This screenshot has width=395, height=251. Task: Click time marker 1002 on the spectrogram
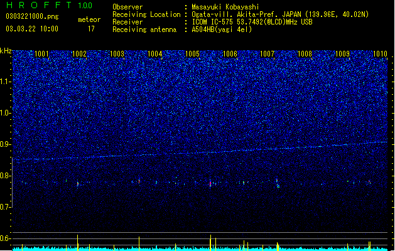pyautogui.click(x=79, y=54)
